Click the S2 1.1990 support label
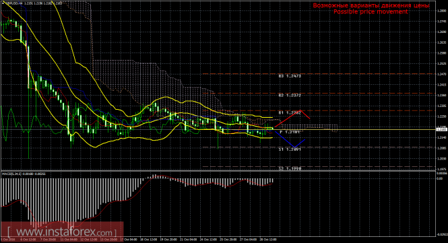448x243 pixels. tap(290, 169)
